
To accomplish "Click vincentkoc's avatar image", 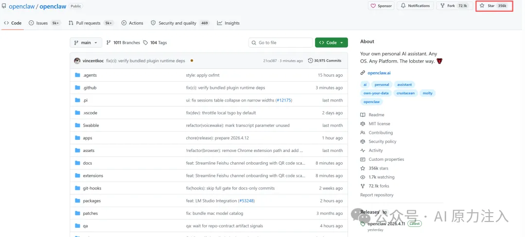I will (77, 61).
